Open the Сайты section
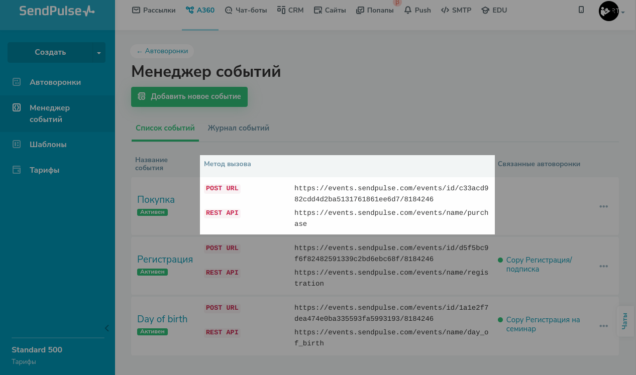Viewport: 636px width, 375px height. 330,10
